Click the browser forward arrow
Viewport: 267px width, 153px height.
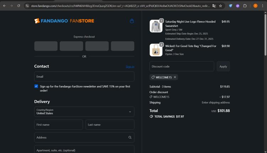coord(11,6)
